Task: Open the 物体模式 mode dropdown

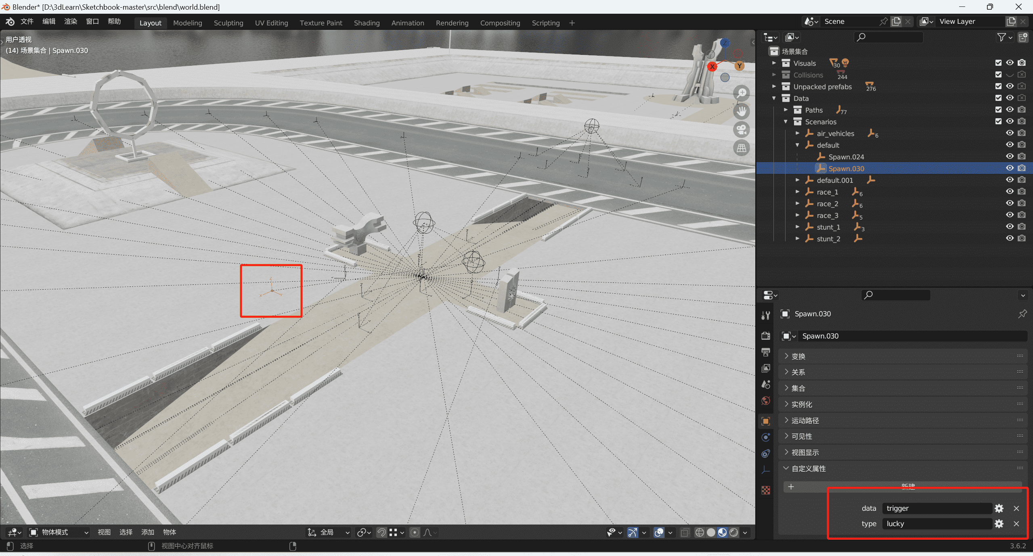Action: coord(59,533)
